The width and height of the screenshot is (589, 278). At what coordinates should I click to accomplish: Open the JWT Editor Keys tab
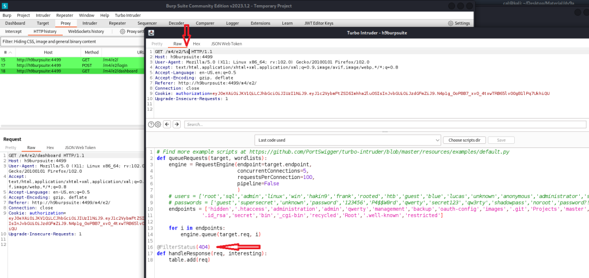coord(319,23)
